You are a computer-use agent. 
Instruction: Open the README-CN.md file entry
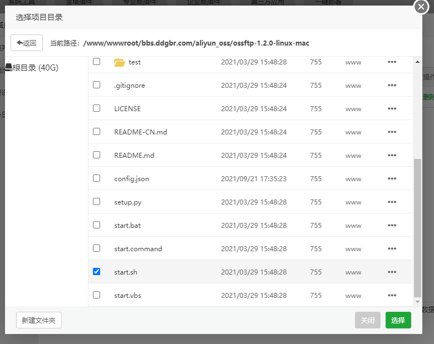(140, 132)
